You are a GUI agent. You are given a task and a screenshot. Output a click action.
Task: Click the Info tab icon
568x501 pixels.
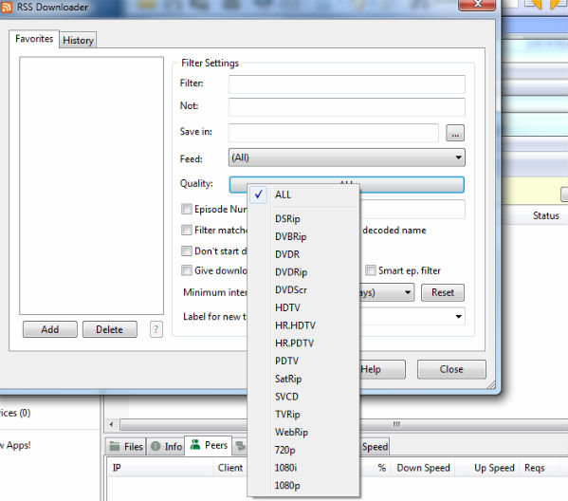point(156,446)
